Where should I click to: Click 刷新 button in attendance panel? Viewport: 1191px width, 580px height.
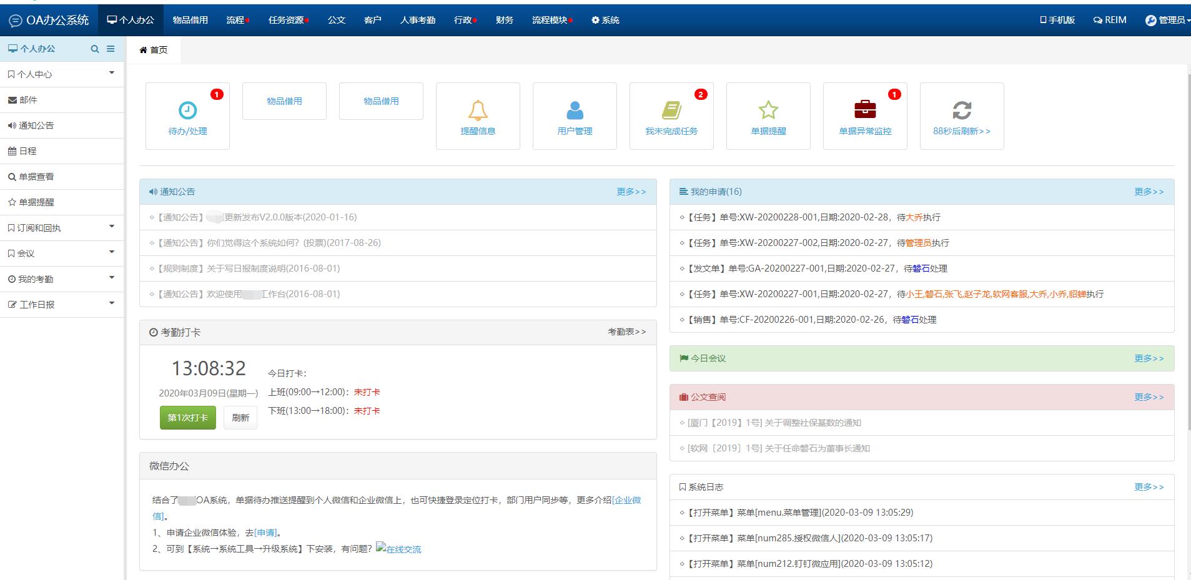tap(240, 418)
